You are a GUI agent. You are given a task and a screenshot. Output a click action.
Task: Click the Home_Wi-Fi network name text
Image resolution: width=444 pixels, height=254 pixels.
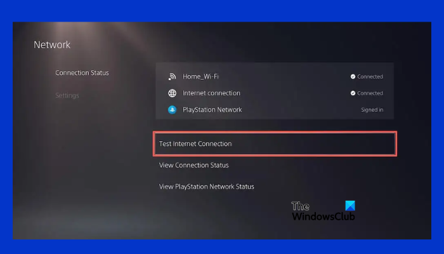pyautogui.click(x=200, y=77)
